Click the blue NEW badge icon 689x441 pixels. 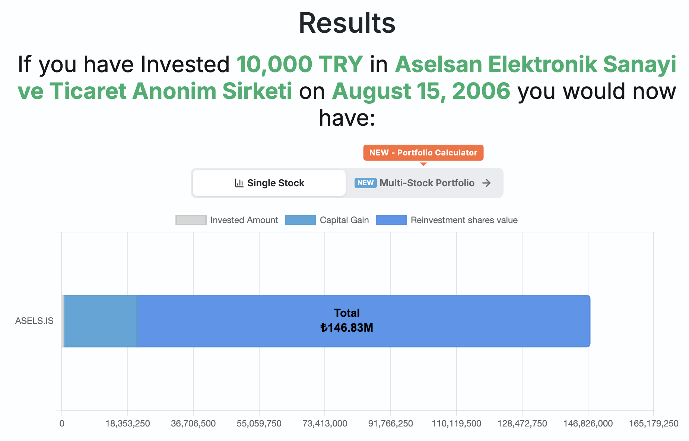tap(365, 183)
